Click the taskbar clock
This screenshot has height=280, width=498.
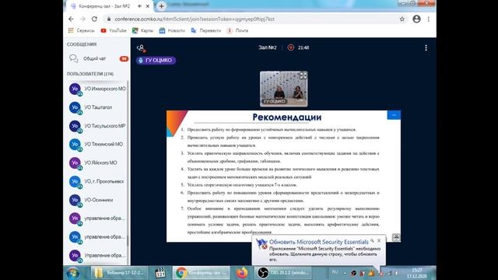pos(417,273)
